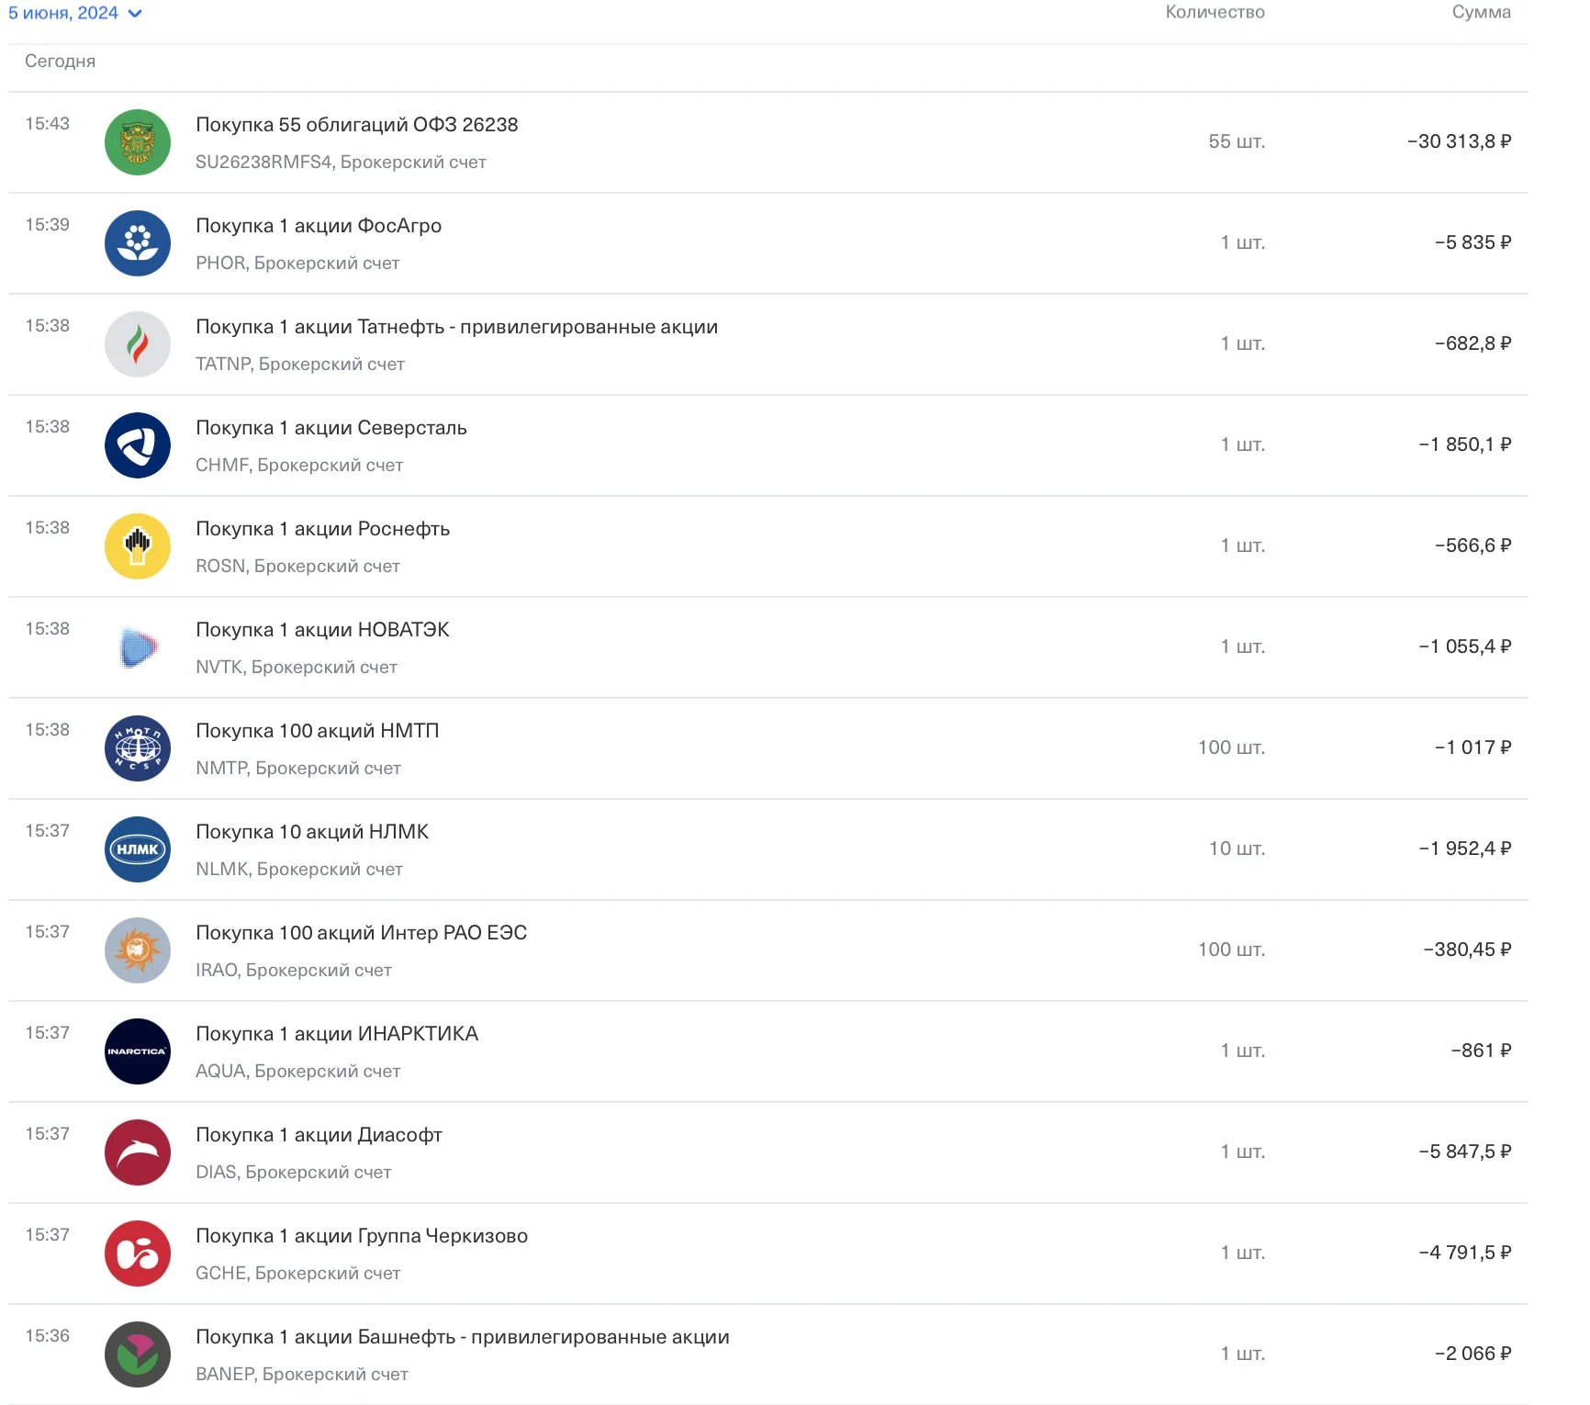Screen dimensions: 1590x1405
Task: Click the Сегодня section label
Action: [x=60, y=61]
